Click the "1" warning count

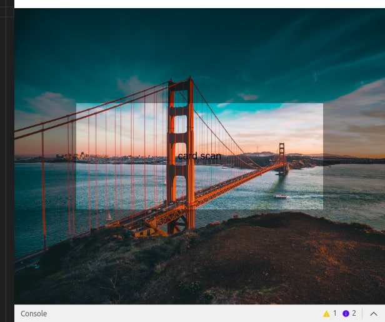pyautogui.click(x=334, y=313)
